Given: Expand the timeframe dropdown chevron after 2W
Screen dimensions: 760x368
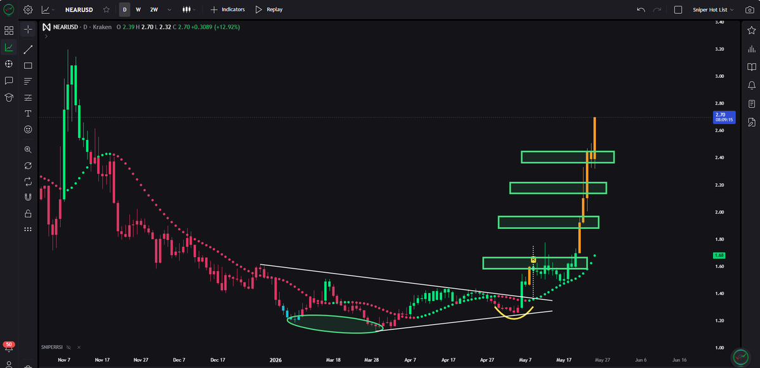Looking at the screenshot, I should coord(168,10).
